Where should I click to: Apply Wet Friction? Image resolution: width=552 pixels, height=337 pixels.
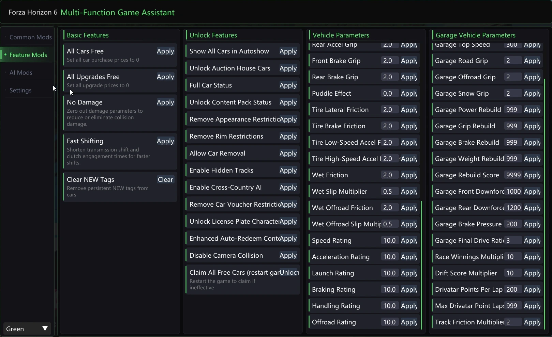click(409, 175)
